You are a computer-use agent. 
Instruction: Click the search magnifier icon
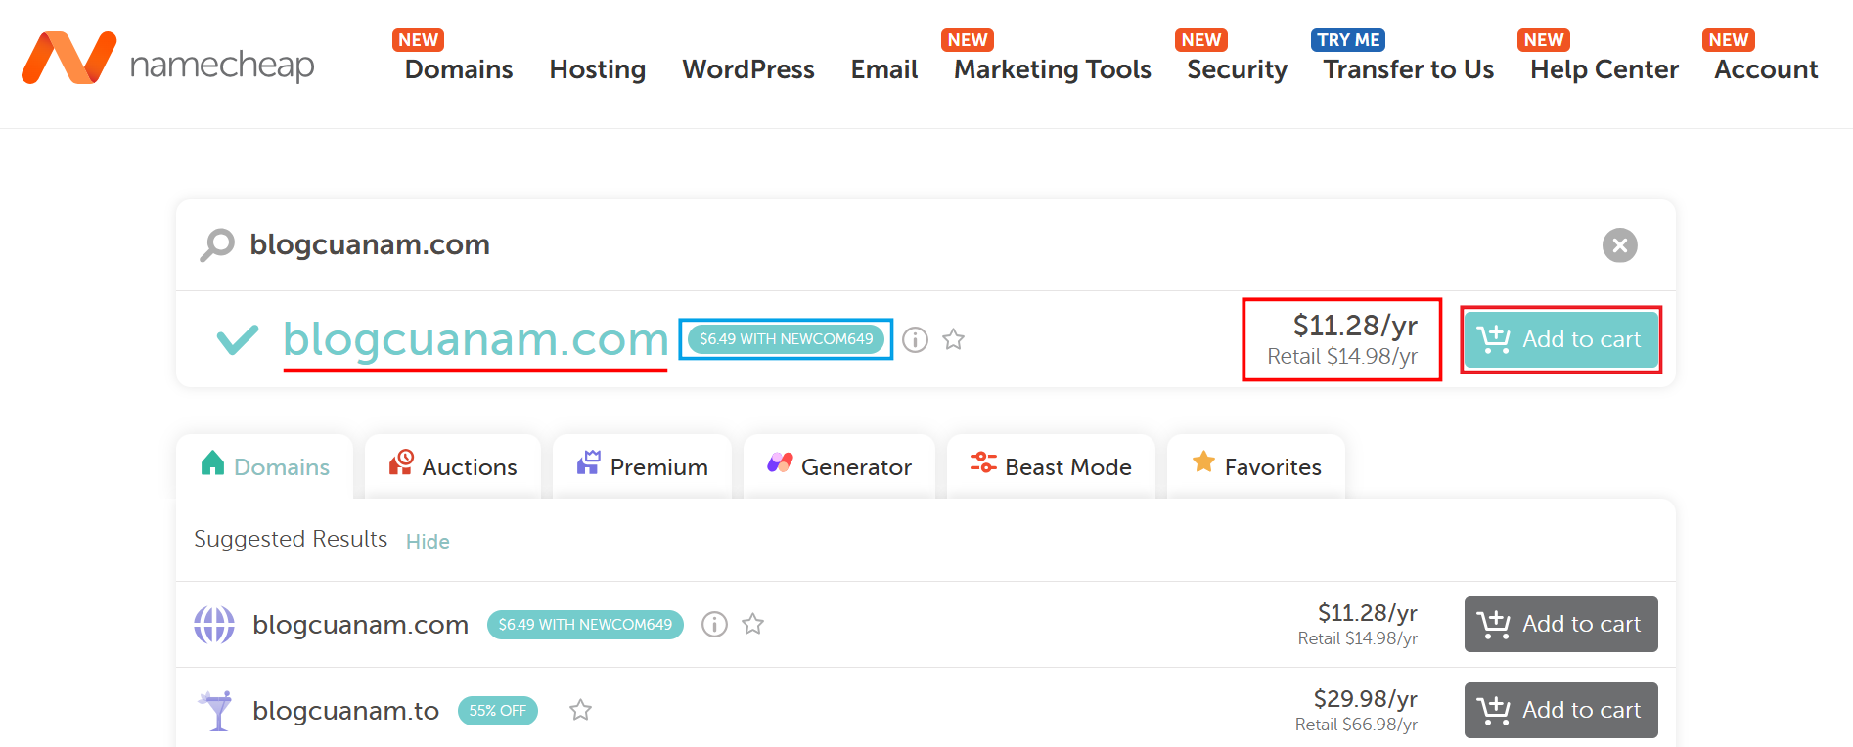(x=217, y=244)
